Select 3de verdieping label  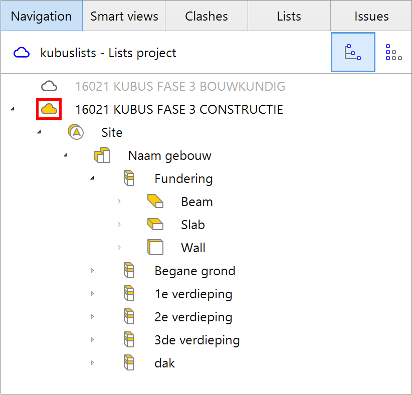click(197, 340)
